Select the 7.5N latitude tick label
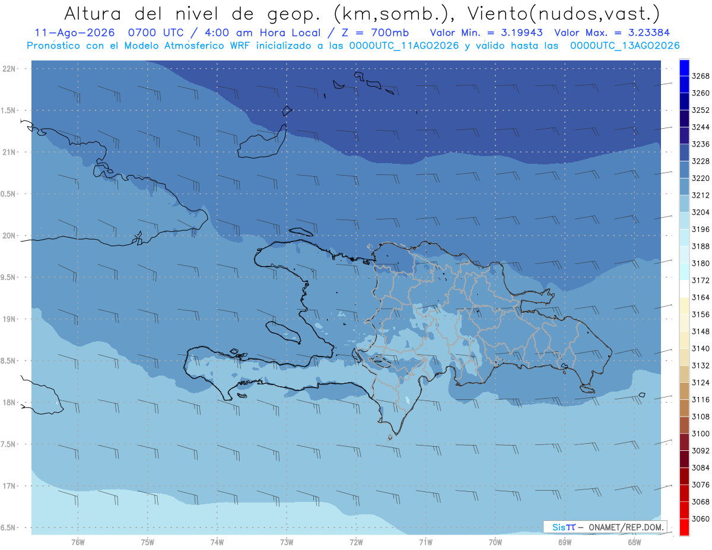 click(9, 444)
